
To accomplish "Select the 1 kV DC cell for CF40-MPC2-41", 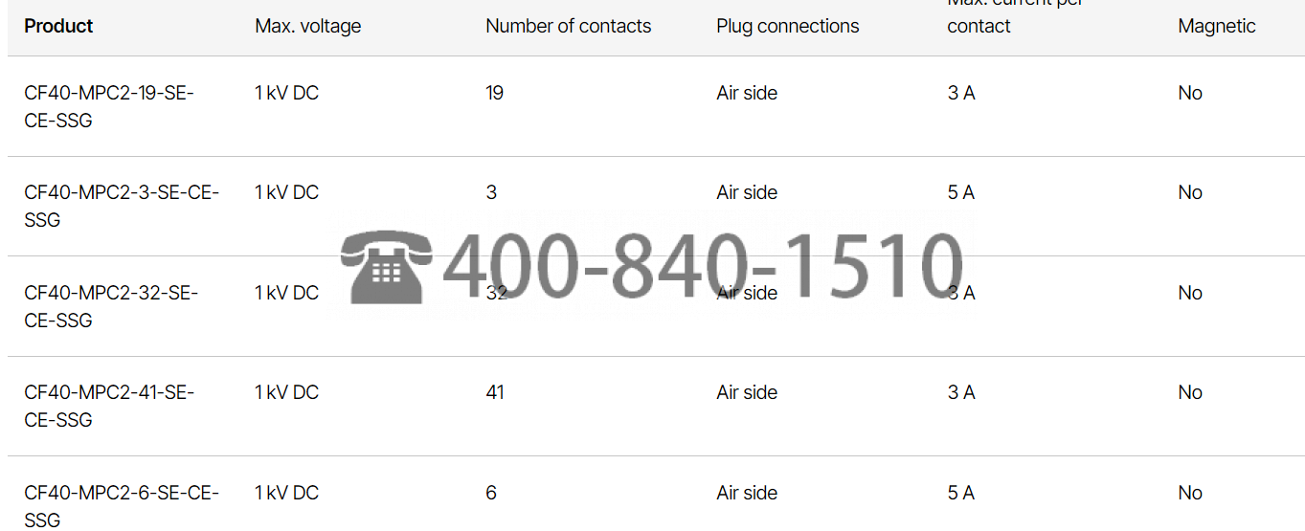I will [x=286, y=392].
